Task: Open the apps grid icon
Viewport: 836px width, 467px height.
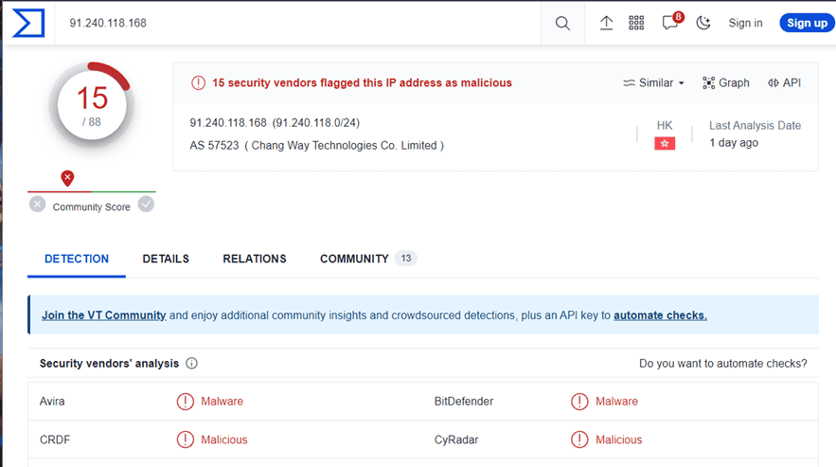Action: tap(636, 23)
